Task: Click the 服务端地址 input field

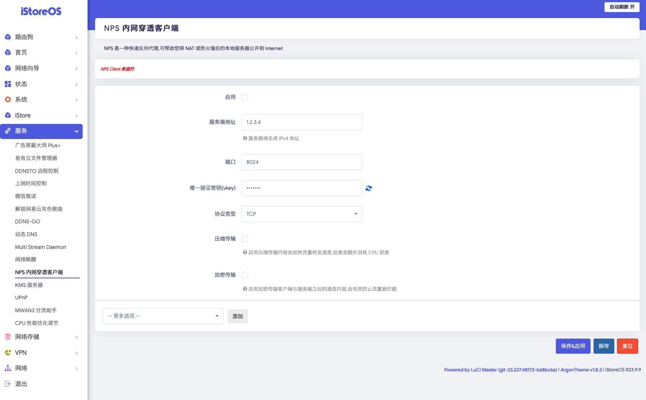Action: pyautogui.click(x=301, y=122)
